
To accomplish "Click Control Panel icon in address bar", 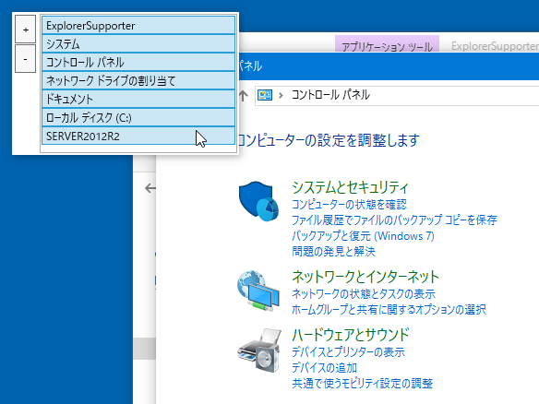I will [265, 95].
